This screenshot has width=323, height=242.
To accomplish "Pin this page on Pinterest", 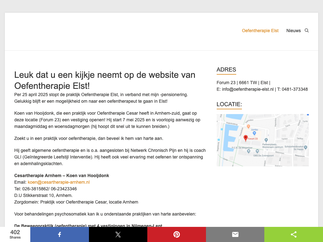I will coord(177,234).
